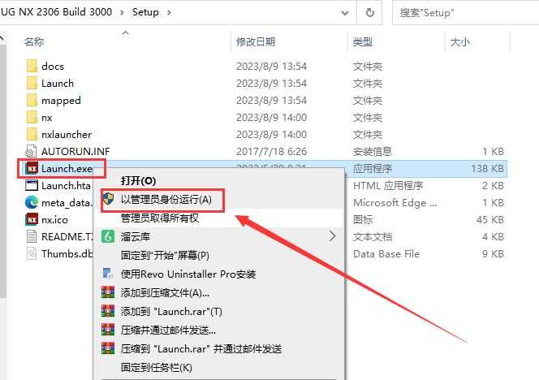This screenshot has height=380, width=539.
Task: Click the nx folder icon
Action: click(32, 117)
